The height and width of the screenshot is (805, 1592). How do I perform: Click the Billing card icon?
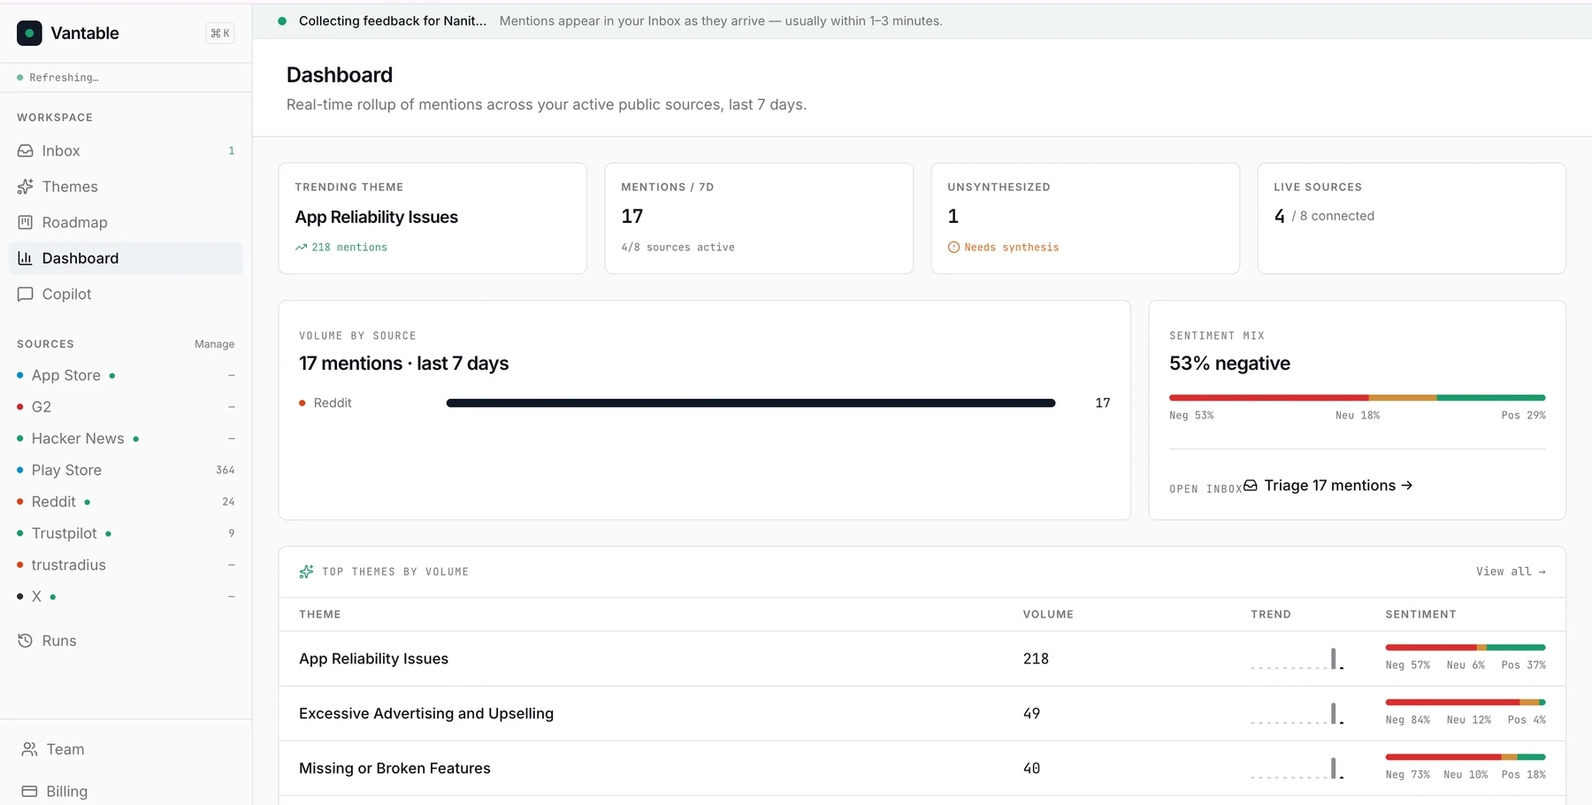[x=29, y=791]
